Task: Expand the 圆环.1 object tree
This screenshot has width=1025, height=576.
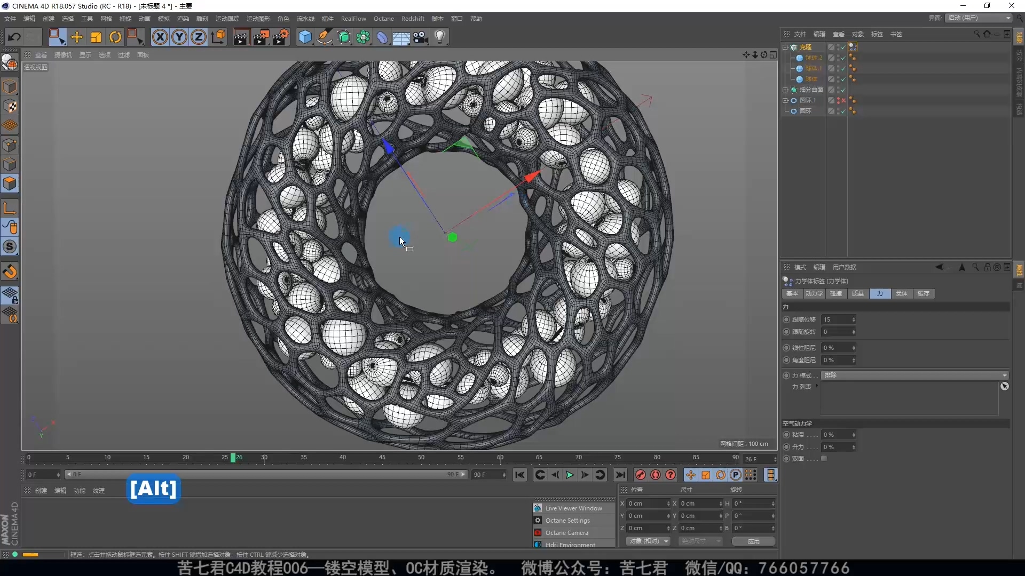Action: 785,100
